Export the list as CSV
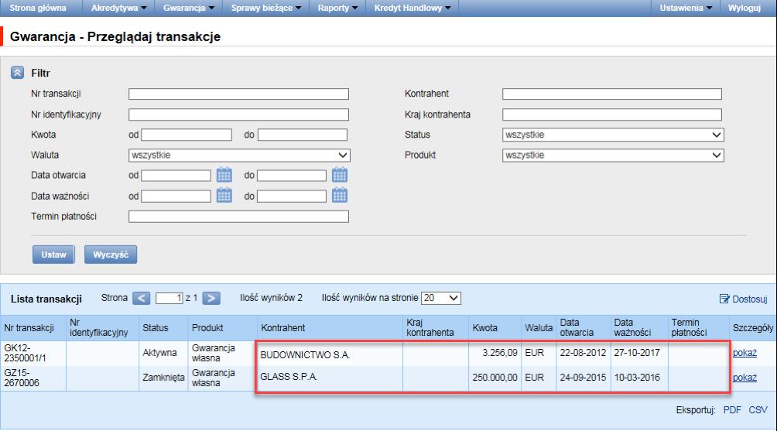777x431 pixels. 758,409
